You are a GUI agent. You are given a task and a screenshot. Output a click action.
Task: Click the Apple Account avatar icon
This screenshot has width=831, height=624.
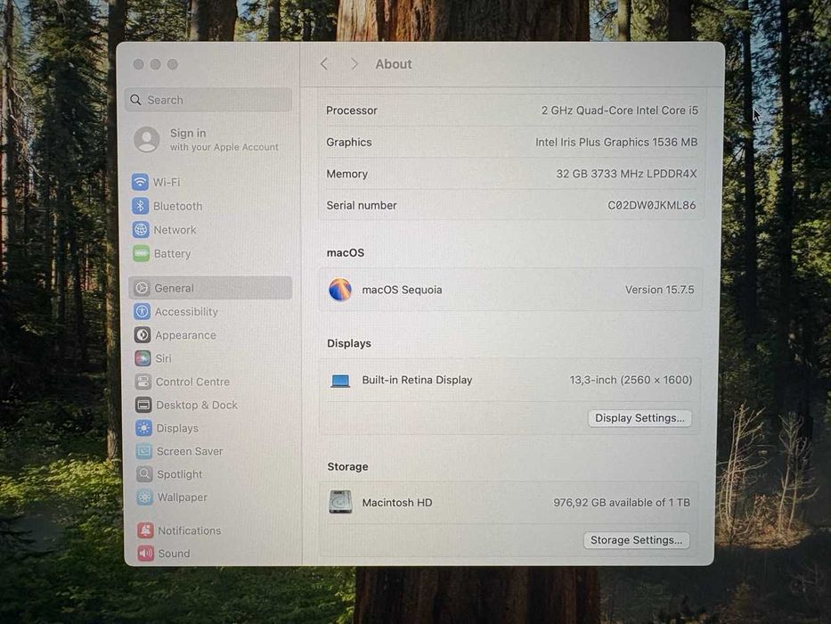147,140
